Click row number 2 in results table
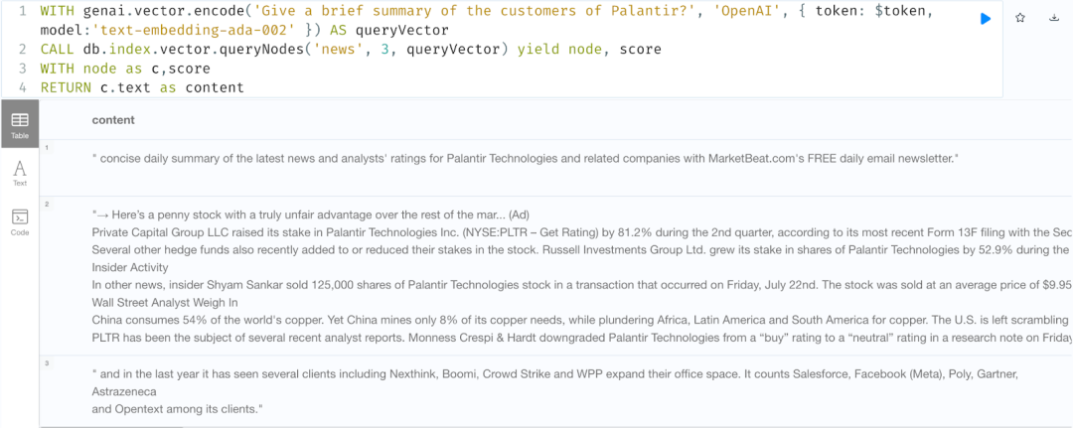Viewport: 1073px width, 428px height. tap(46, 204)
